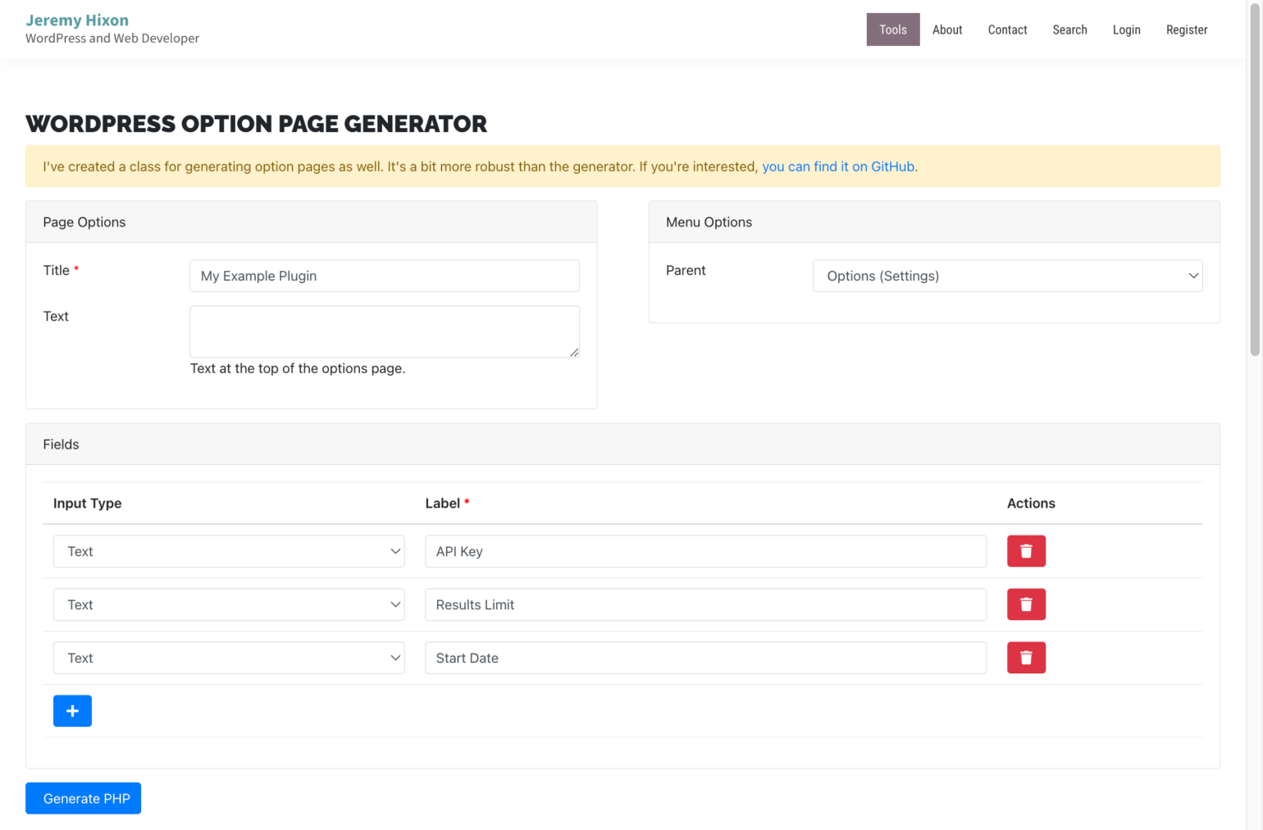Click the Title input containing My Example Plugin

[384, 276]
